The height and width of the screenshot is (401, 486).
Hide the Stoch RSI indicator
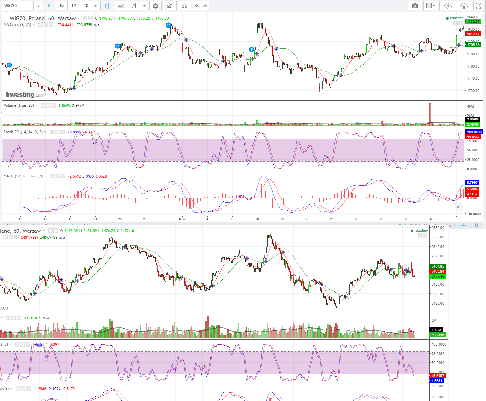pos(52,132)
